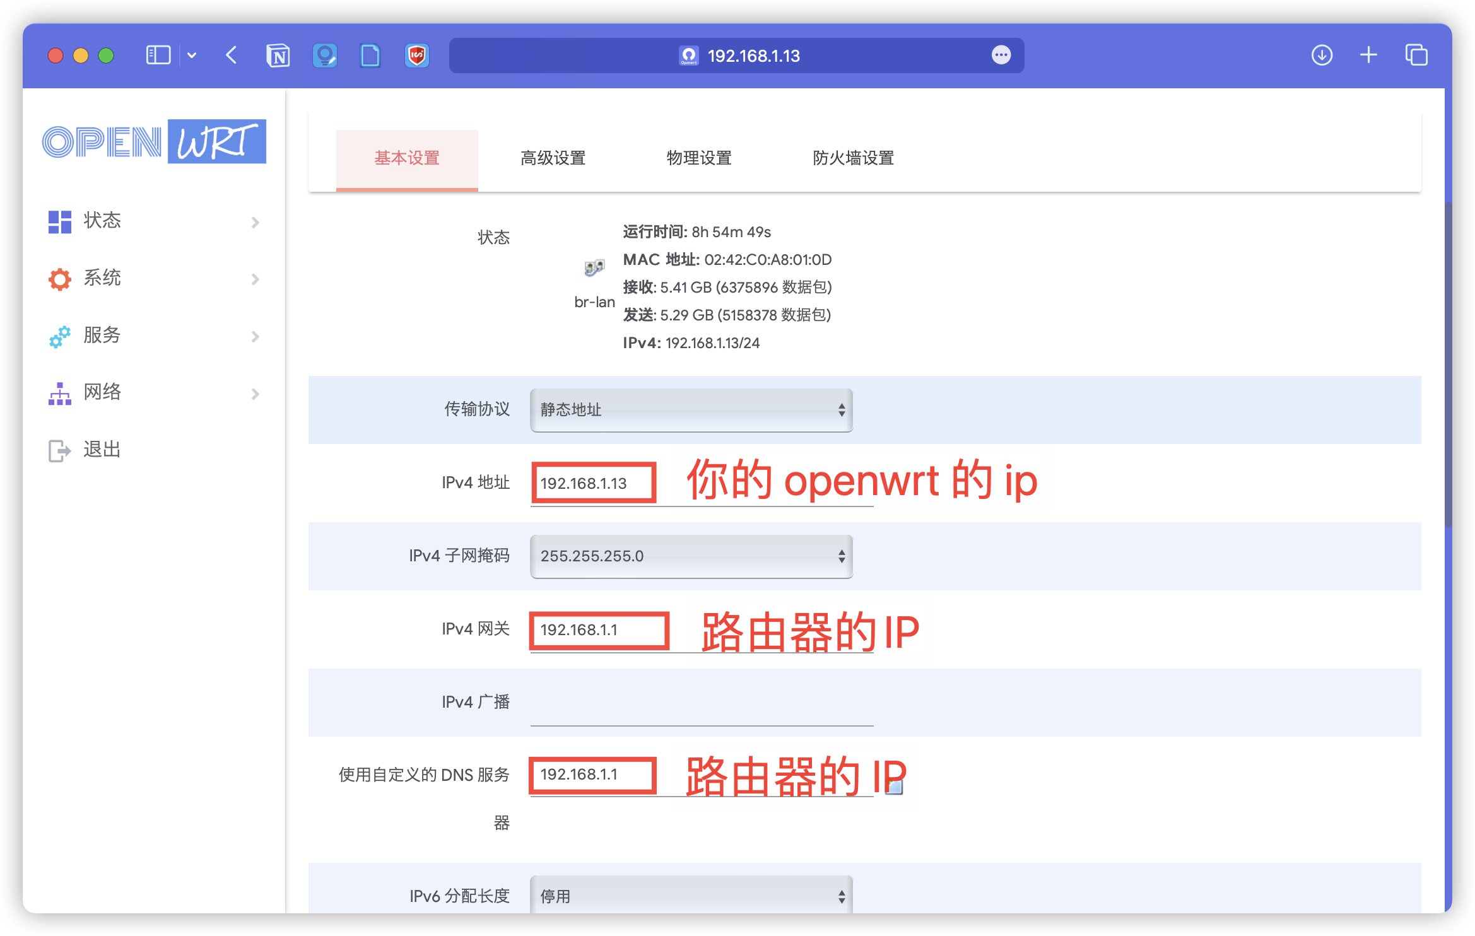Screen dimensions: 1475x936
Task: Click the 服务 gears icon
Action: click(60, 336)
